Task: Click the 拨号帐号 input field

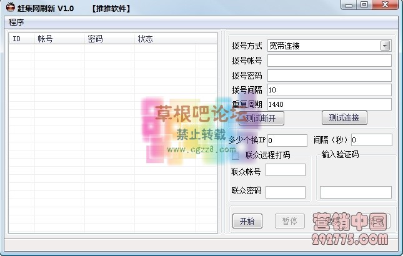Action: (329, 61)
